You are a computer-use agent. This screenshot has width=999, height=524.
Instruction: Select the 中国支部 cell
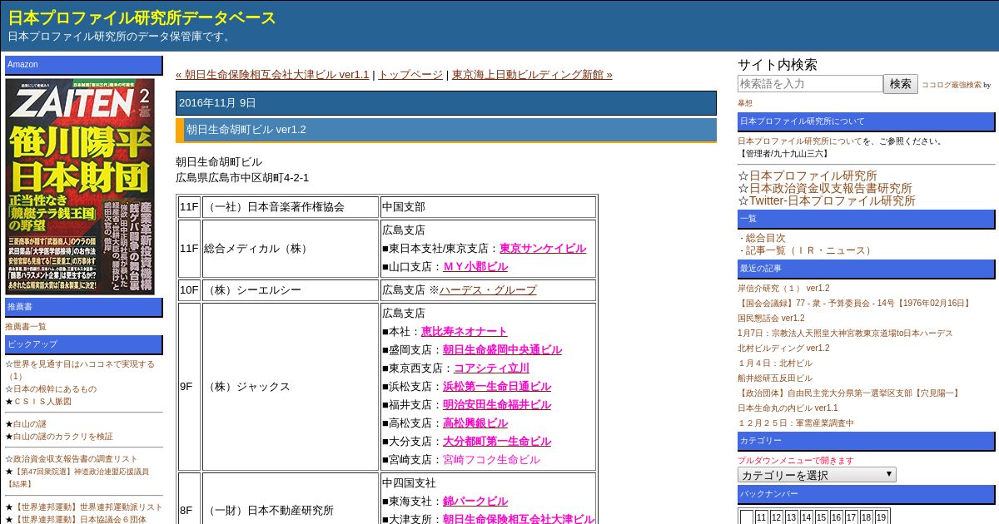tap(489, 207)
